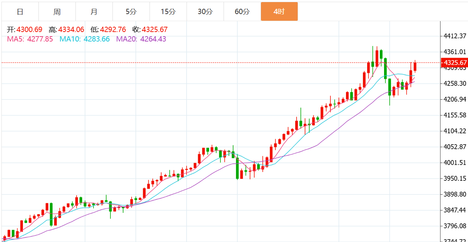Click the 3898.80 price axis label
This screenshot has width=468, height=242.
(455, 195)
